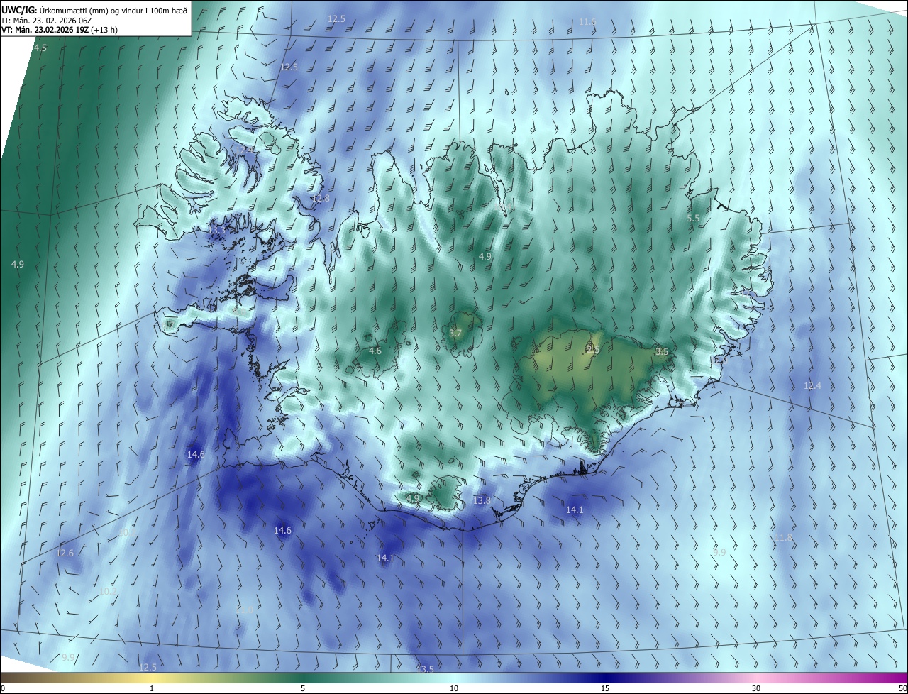Viewport: 908px width, 694px height.
Task: Click the 11.8 value label
Action: 783,537
